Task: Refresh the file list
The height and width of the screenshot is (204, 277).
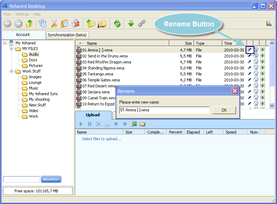Action: point(117,24)
